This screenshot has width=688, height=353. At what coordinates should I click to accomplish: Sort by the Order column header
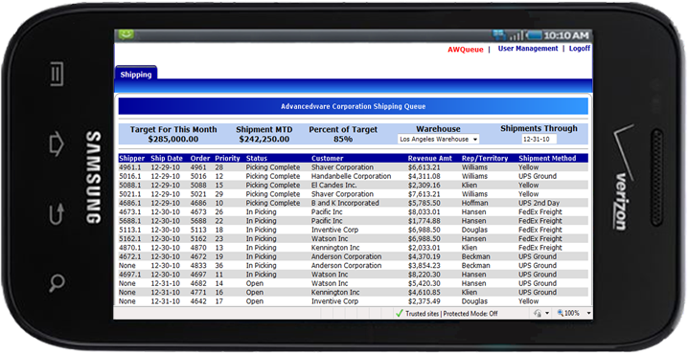(x=200, y=158)
